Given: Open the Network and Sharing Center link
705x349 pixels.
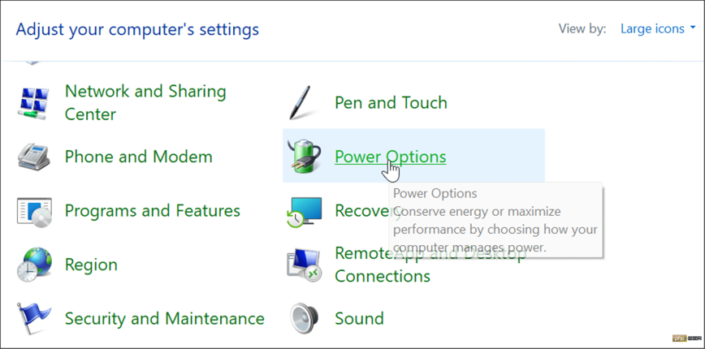Looking at the screenshot, I should click(145, 103).
